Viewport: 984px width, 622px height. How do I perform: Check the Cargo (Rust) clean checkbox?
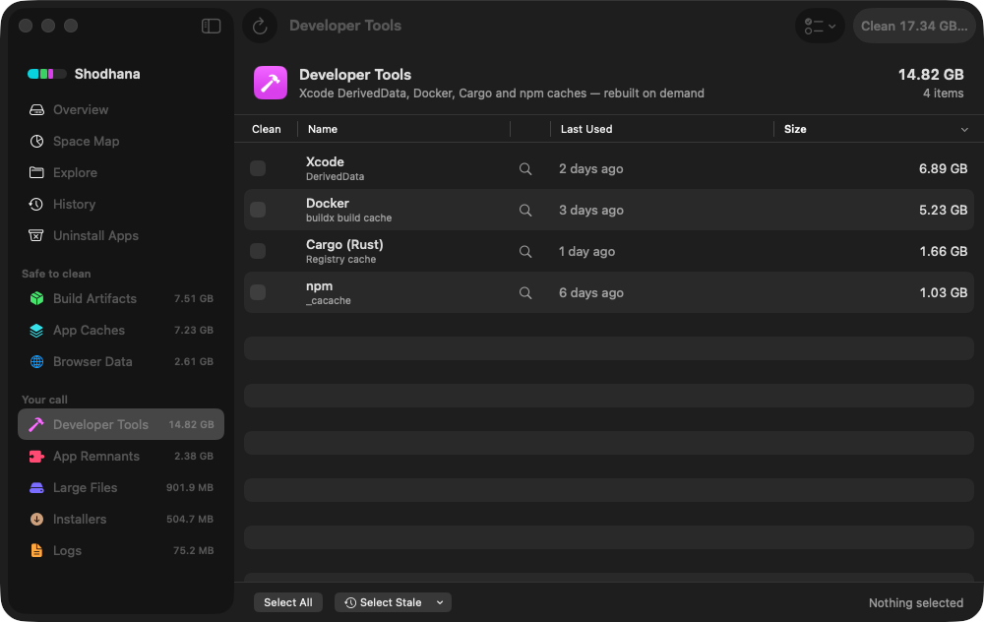(258, 251)
